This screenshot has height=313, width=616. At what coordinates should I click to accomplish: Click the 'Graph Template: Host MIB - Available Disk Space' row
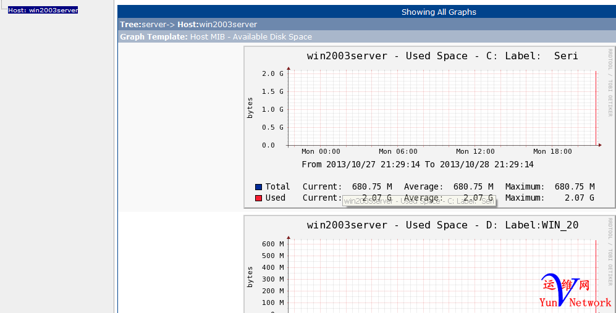pos(366,36)
